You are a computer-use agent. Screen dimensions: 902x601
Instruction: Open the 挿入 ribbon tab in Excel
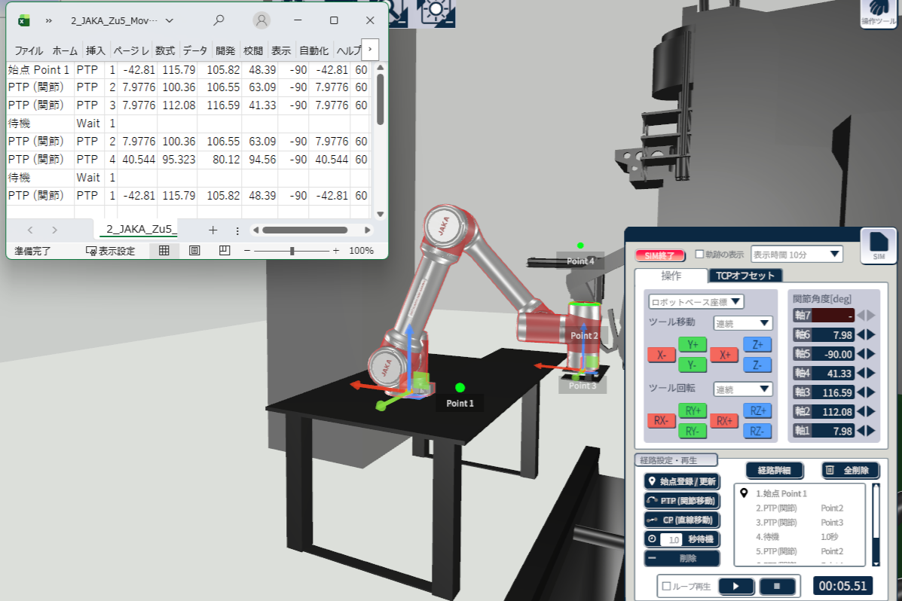[96, 50]
